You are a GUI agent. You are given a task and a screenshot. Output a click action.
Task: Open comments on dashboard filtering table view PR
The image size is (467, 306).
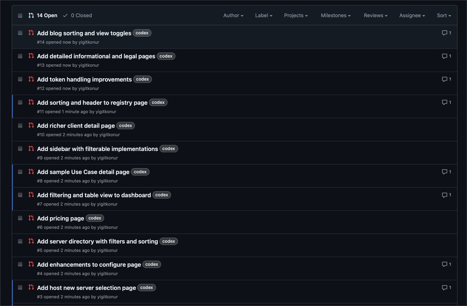446,195
